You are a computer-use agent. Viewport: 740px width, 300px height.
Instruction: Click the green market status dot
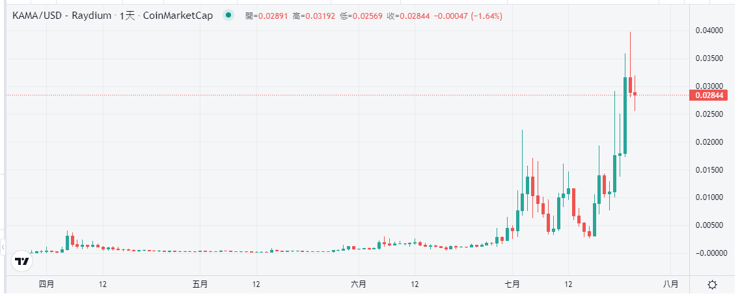tap(228, 16)
